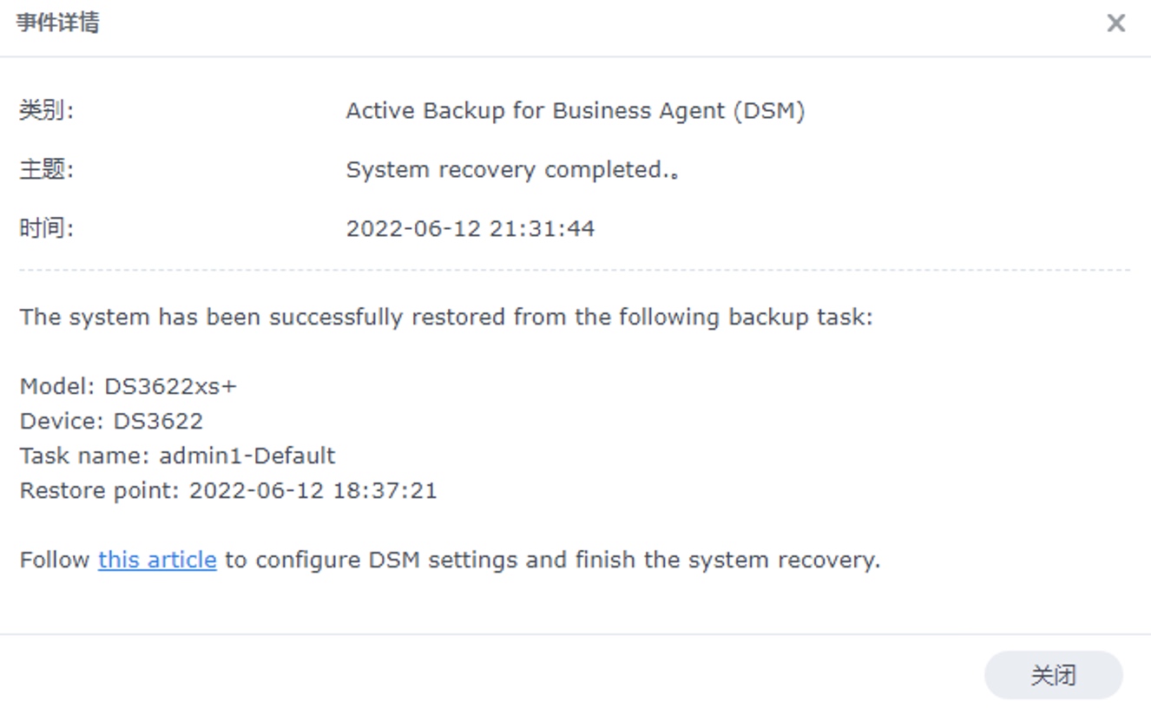The image size is (1151, 708).
Task: Select the Device: DS3622 line
Action: point(111,422)
